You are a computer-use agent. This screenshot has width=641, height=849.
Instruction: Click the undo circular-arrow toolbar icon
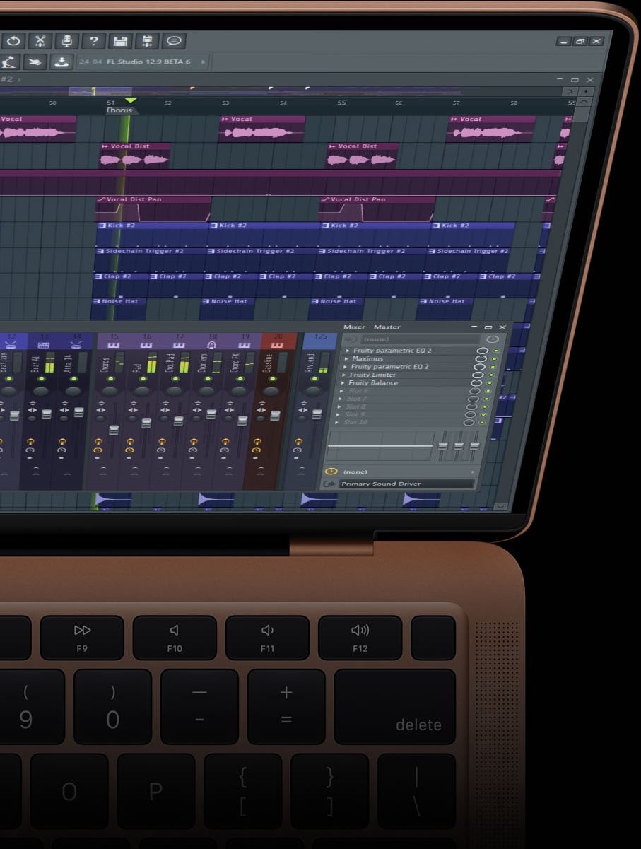[x=13, y=41]
